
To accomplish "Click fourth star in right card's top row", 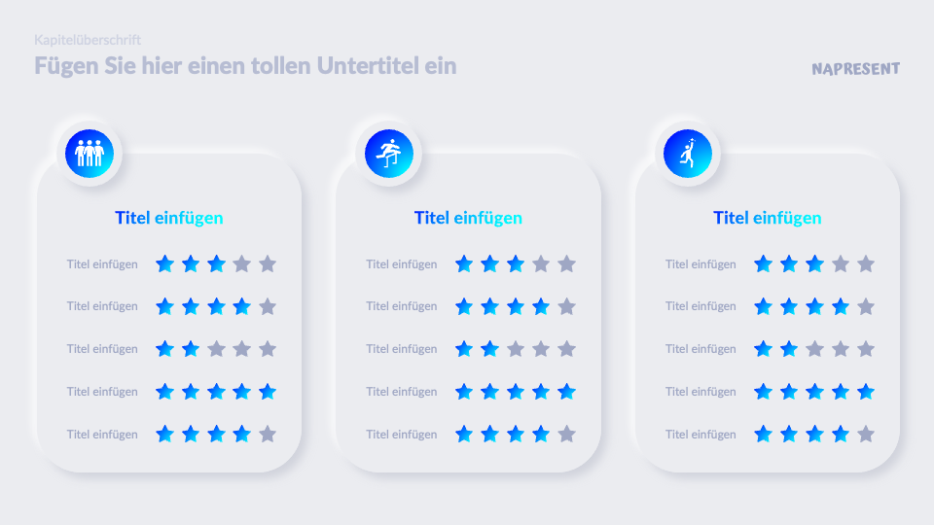I will click(x=841, y=263).
